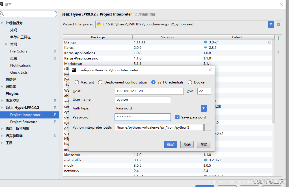This screenshot has height=187, width=289.
Task: Click the Python interpreter path field
Action: tap(159, 127)
